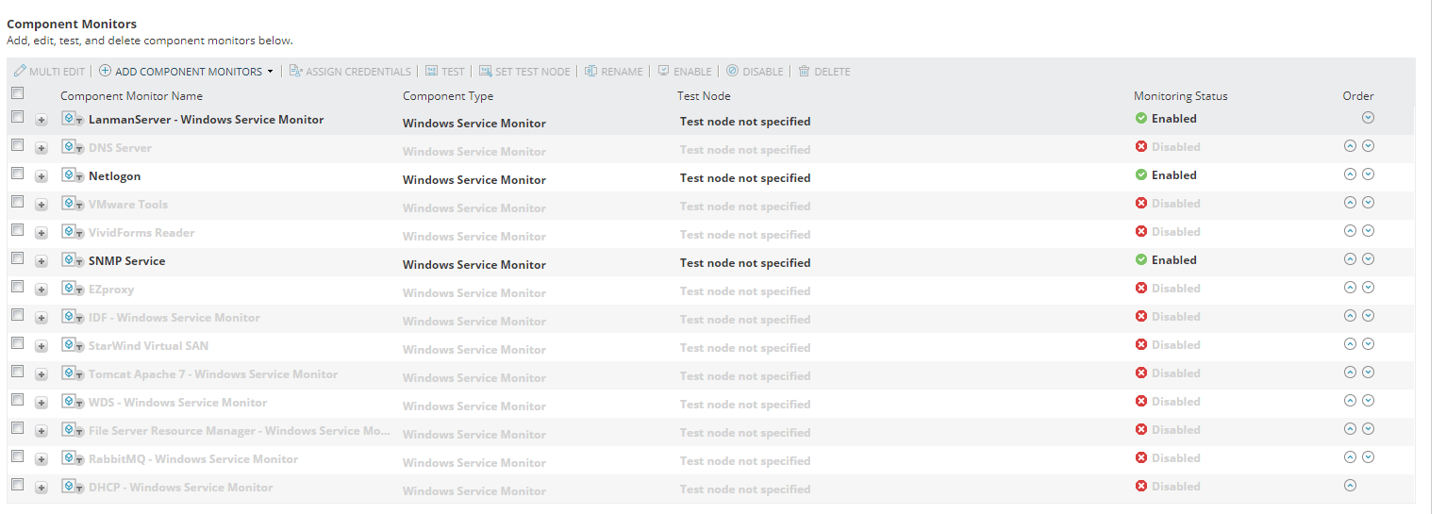Expand the DNS Server monitor details
Image resolution: width=1446 pixels, height=514 pixels.
click(x=42, y=149)
